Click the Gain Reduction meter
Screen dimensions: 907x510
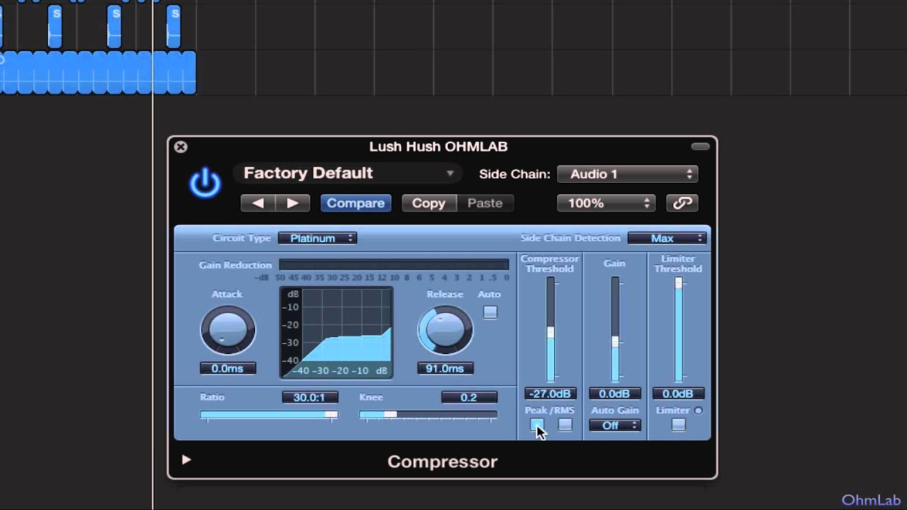[393, 265]
